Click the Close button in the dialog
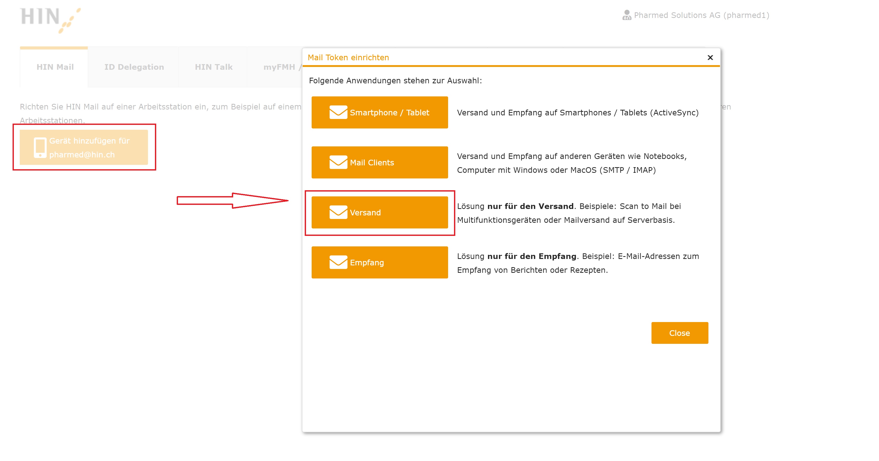879x461 pixels. [679, 333]
